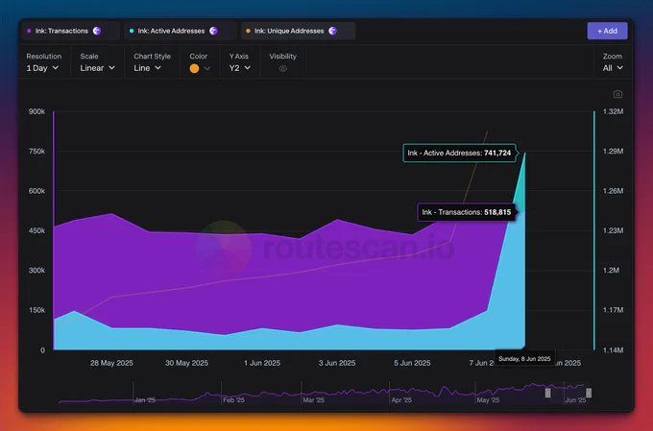Open the orange Color picker swatch
Image resolution: width=653 pixels, height=431 pixels.
[x=194, y=68]
